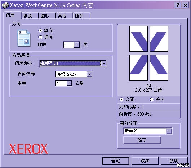
Task: Open the 喜好設定 dropdown showing 未命名
Action: [169, 131]
